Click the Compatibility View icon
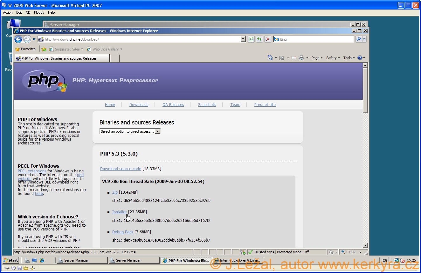Viewport: 421px width, 273px height. 251,39
